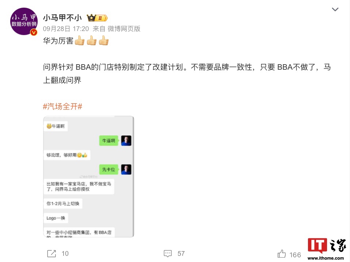
Task: Open the post options chevron menu
Action: click(x=335, y=9)
